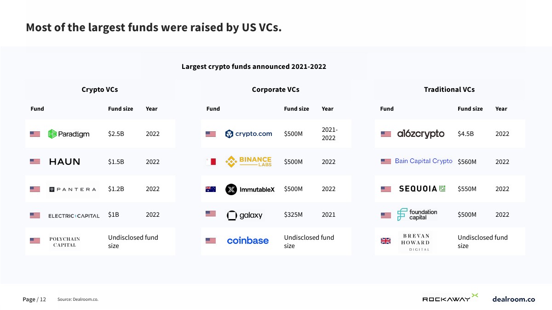Image resolution: width=552 pixels, height=310 pixels.
Task: Click the a16zcrypto logo
Action: tap(421, 134)
